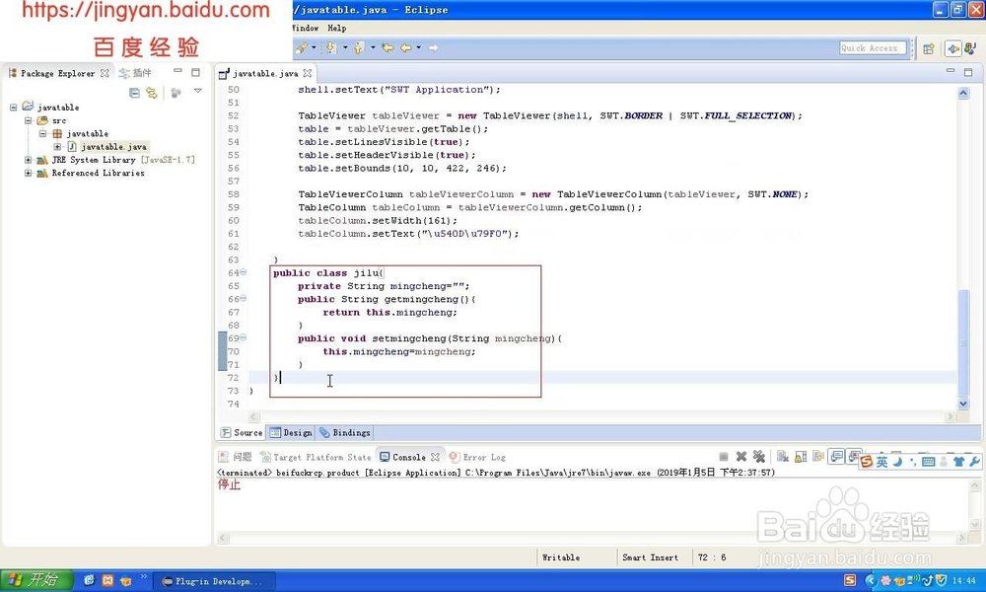
Task: Toggle word wrap in the Console toolbar
Action: (x=818, y=457)
